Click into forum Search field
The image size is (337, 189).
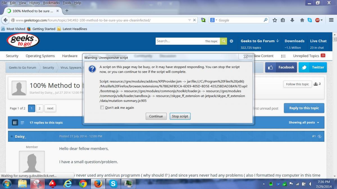(x=180, y=41)
